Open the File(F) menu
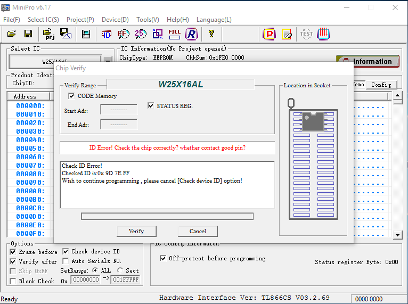 coord(11,20)
